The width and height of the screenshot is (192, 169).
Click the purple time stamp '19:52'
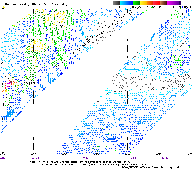[x=165, y=158]
